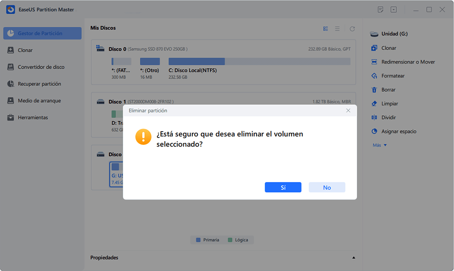Close the Eliminar partición dialog
The width and height of the screenshot is (454, 271).
(x=348, y=111)
